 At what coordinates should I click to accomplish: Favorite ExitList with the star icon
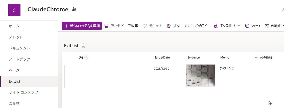(83, 46)
